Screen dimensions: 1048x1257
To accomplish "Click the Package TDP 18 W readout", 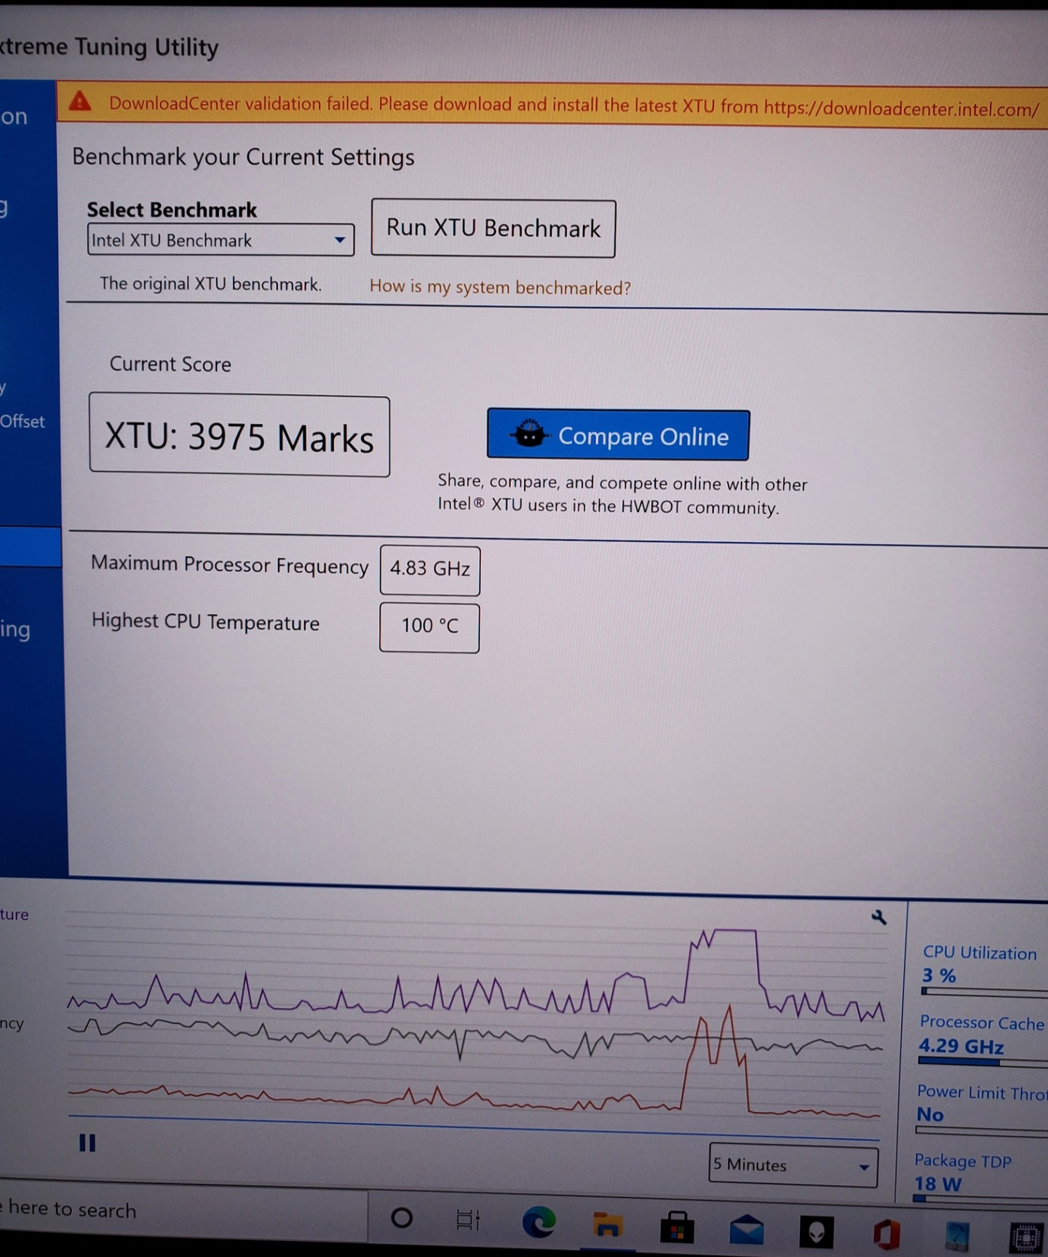I will 962,1173.
